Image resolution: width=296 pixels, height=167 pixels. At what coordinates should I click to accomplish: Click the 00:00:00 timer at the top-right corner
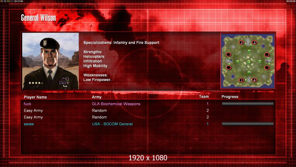point(291,1)
